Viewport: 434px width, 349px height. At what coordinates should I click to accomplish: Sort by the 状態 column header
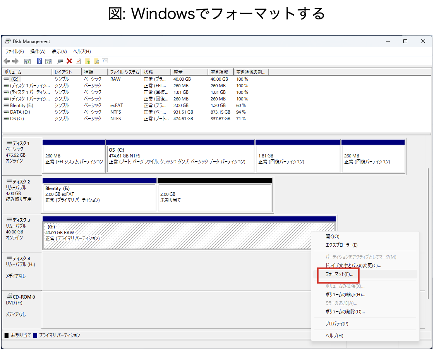(x=156, y=72)
